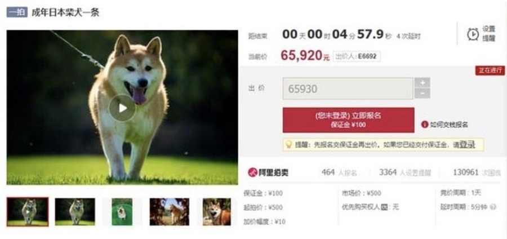
Task: Open the 如何交钱报名 help link
Action: point(449,125)
